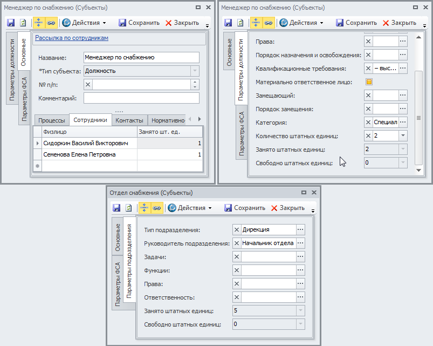Open the Рассылка по сотрудникам link
Screen dimensions: 433x346
pyautogui.click(x=72, y=38)
